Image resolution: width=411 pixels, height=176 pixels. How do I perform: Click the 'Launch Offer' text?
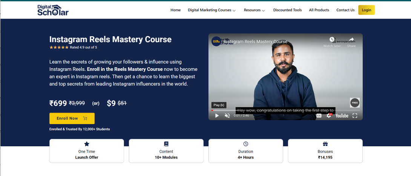tap(87, 158)
